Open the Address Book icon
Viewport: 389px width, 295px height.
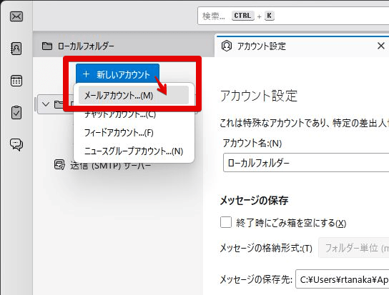(16, 49)
